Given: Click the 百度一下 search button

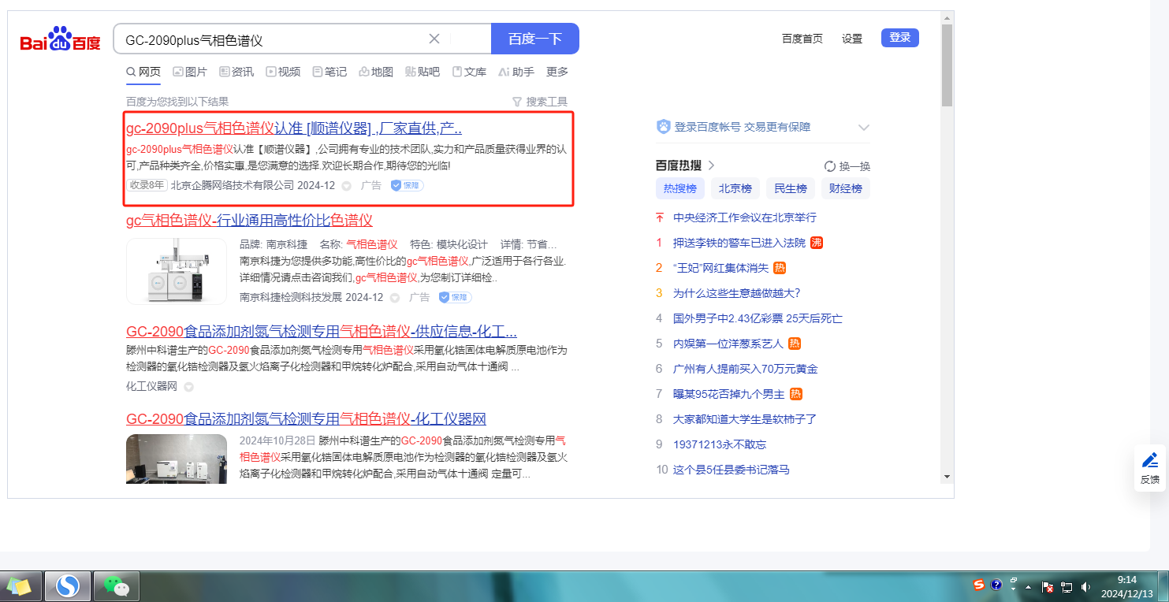Looking at the screenshot, I should tap(535, 39).
